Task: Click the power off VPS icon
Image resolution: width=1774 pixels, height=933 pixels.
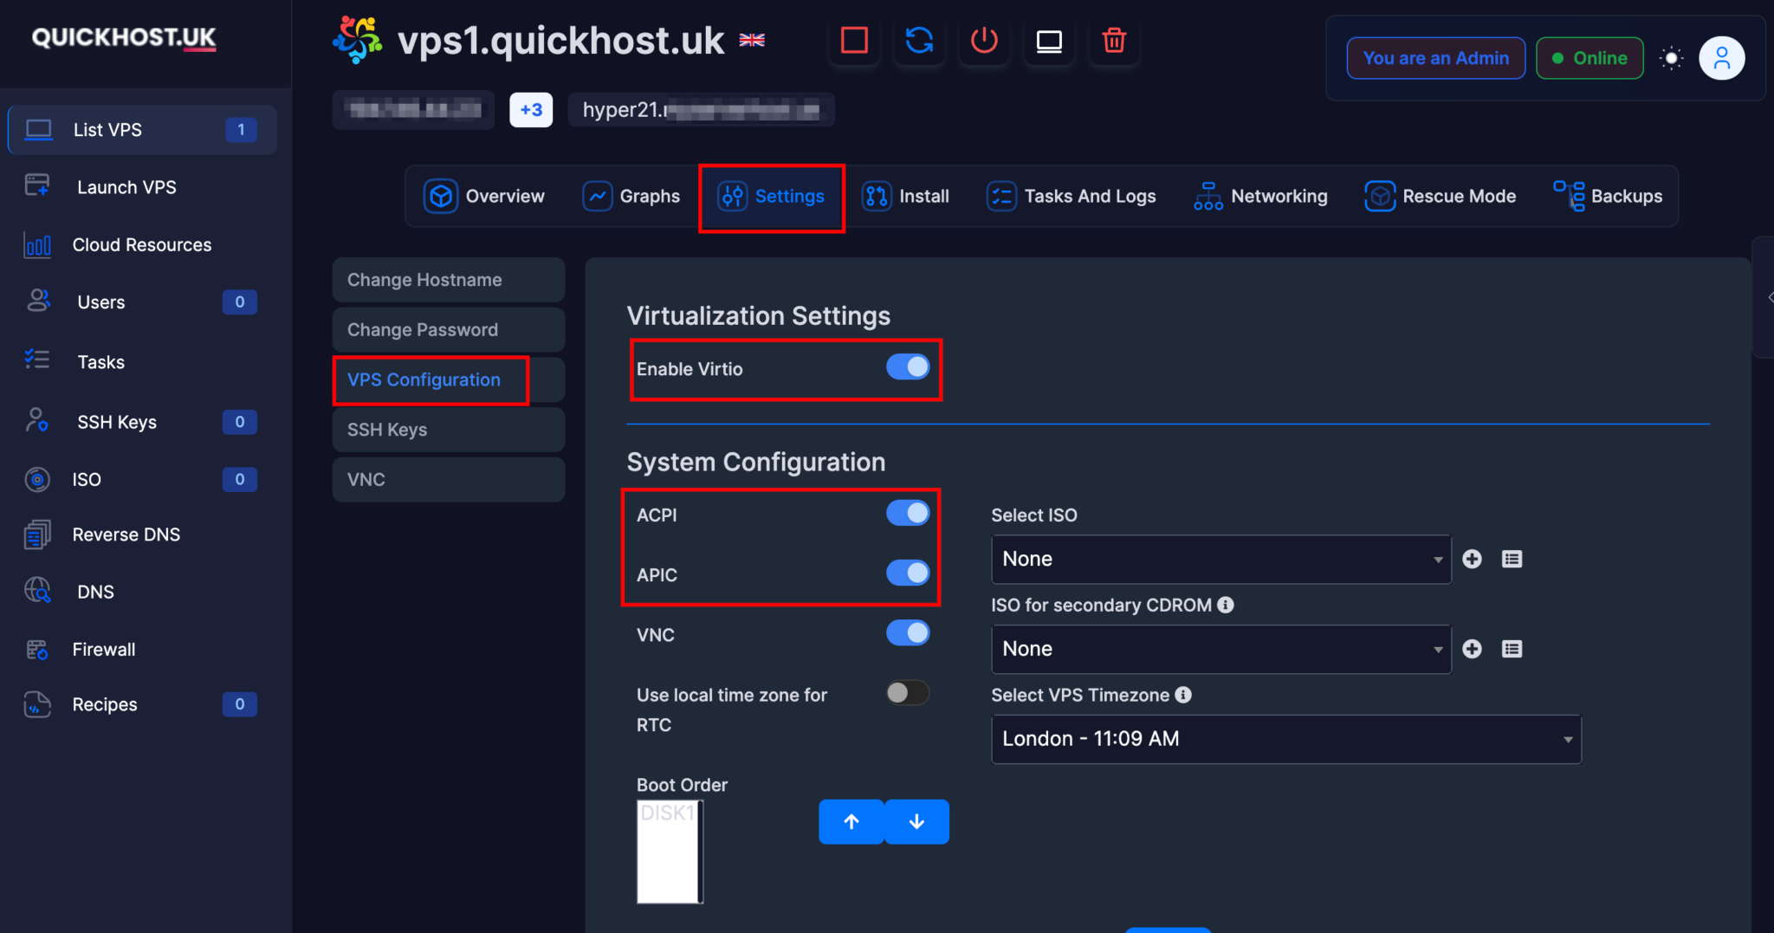Action: (984, 41)
